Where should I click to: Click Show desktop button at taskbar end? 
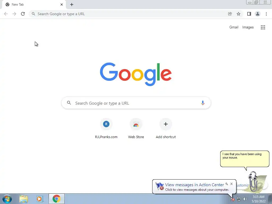pyautogui.click(x=270, y=199)
